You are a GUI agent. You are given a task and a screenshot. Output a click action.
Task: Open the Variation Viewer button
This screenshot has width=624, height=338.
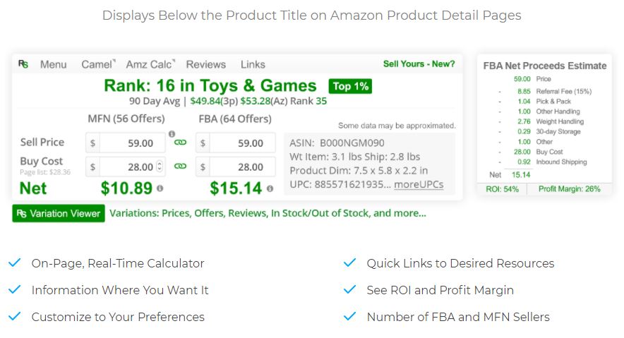coord(59,214)
